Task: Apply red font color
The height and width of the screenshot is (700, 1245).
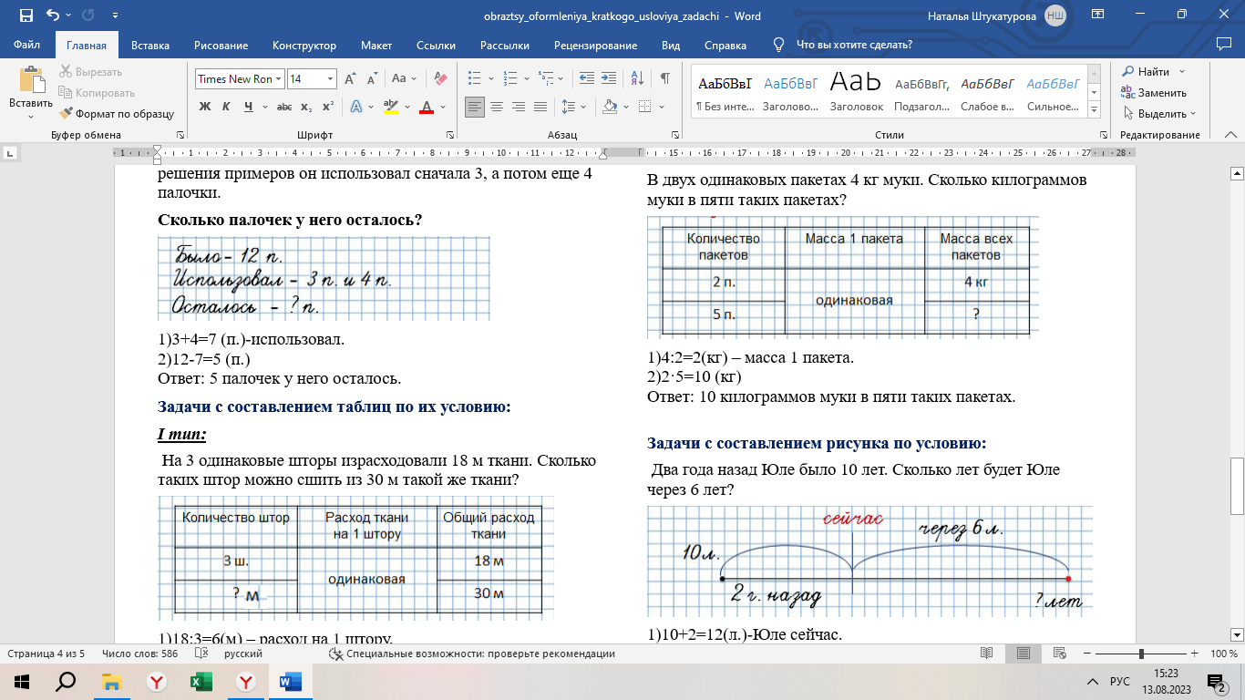Action: click(426, 107)
